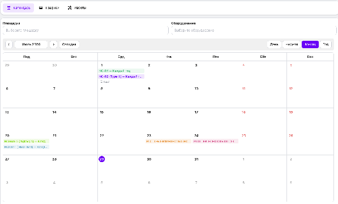Open the orange event on July 23
This screenshot has width=338, height=204.
168,141
